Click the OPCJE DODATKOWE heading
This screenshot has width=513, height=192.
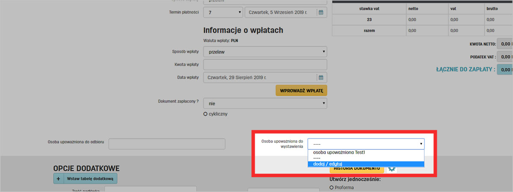pyautogui.click(x=86, y=168)
